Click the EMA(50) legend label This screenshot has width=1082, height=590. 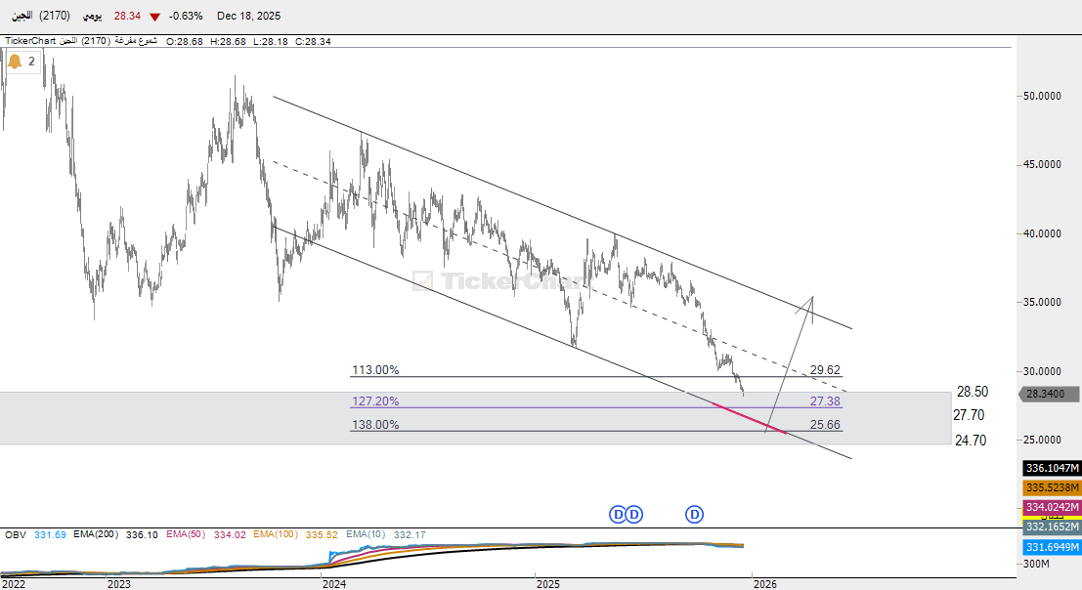tap(185, 534)
